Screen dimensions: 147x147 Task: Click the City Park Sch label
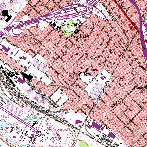(80, 38)
